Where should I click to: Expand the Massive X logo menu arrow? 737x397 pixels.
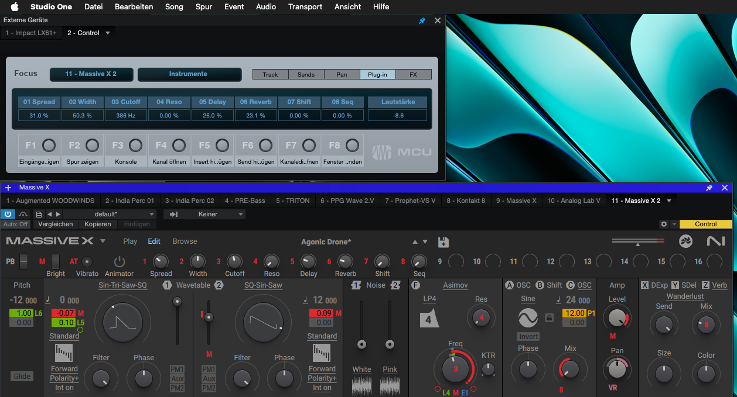point(103,241)
